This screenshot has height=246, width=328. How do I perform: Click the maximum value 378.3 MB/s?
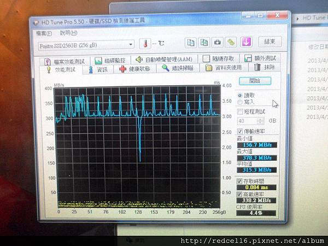tap(257, 157)
